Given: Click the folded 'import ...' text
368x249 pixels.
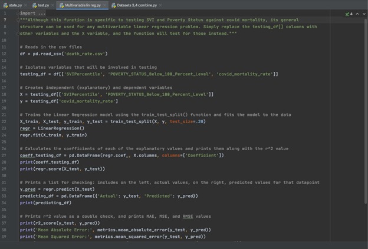Looking at the screenshot, I should (33, 13).
